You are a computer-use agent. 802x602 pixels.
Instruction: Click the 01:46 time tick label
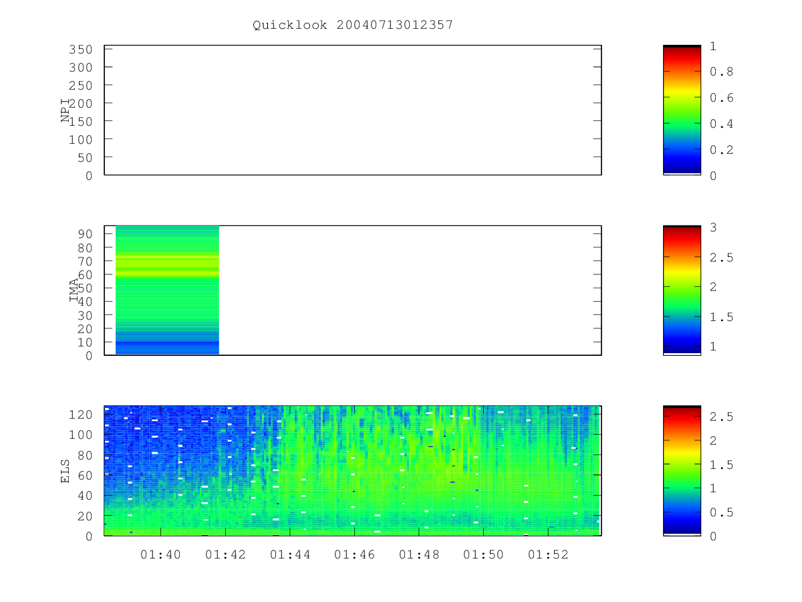354,555
